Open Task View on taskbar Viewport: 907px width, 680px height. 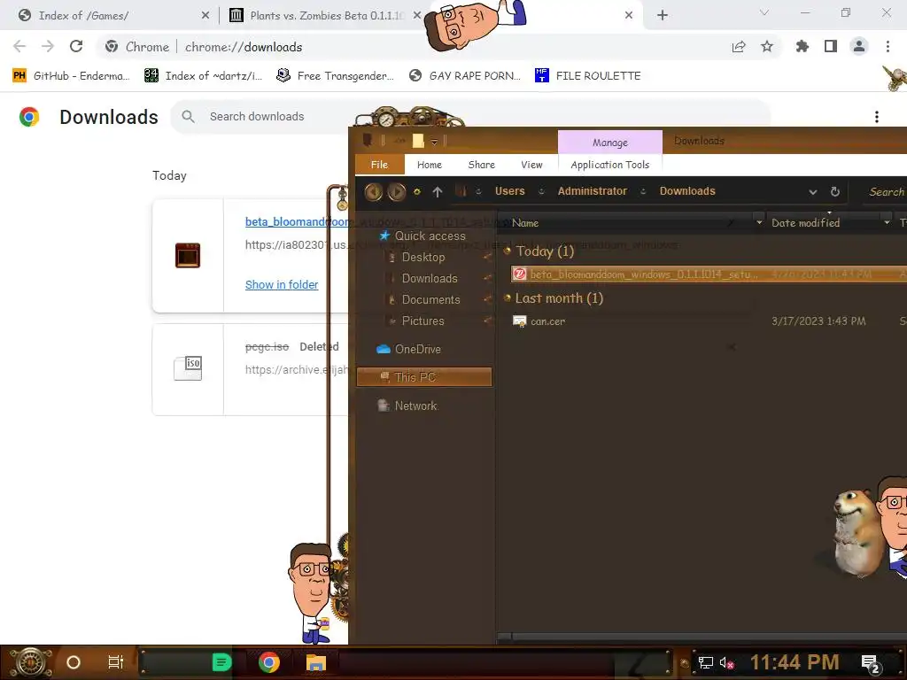pyautogui.click(x=116, y=662)
